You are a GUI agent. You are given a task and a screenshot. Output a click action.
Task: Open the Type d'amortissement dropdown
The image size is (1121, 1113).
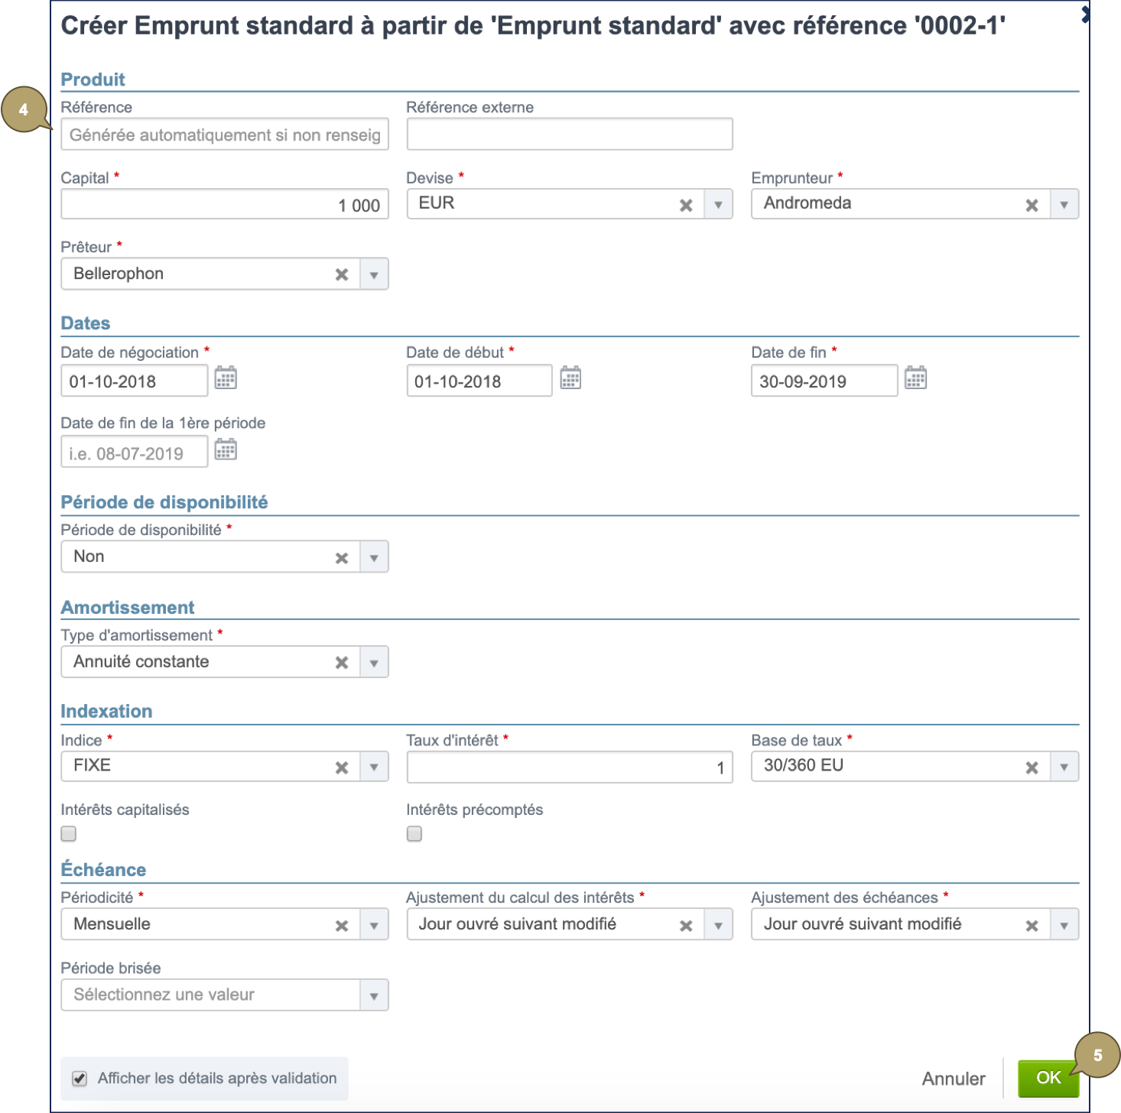374,661
